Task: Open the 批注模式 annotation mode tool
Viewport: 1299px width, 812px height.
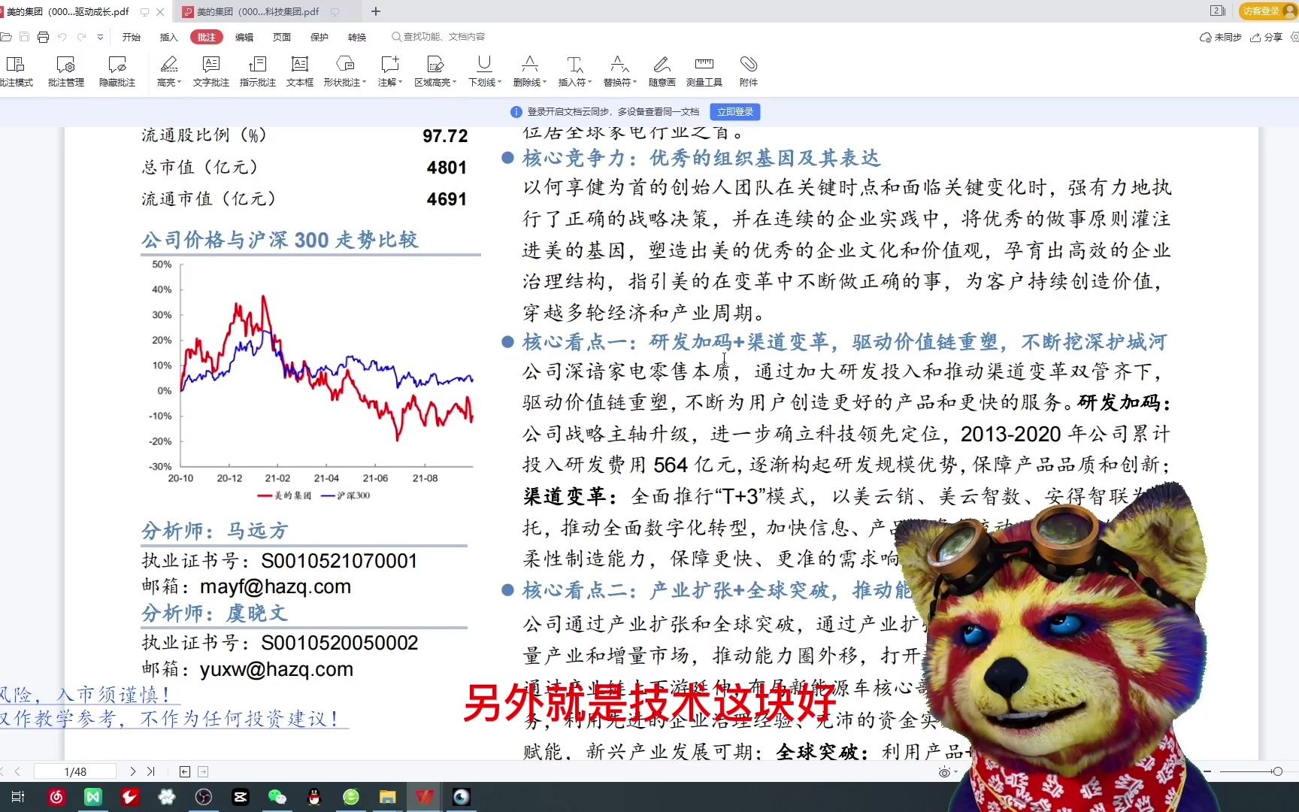Action: coord(15,71)
